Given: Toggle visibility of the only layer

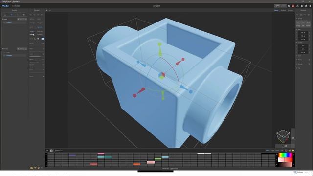Looking at the screenshot, I should point(4,23).
